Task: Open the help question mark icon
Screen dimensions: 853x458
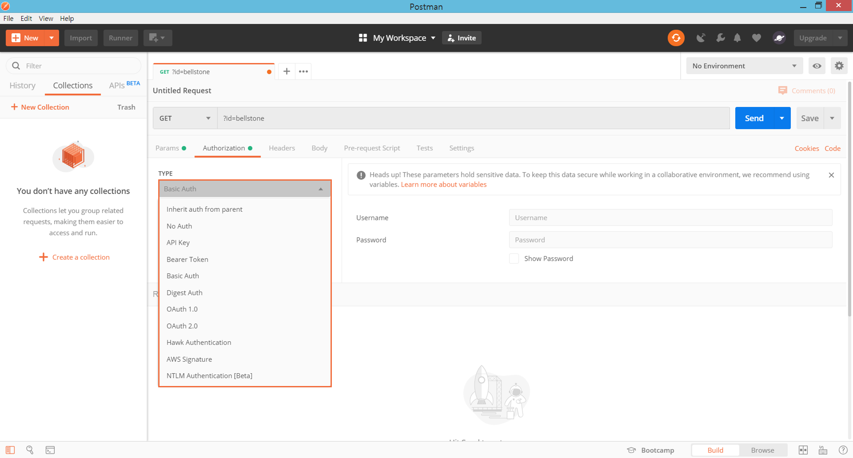Action: pos(843,450)
